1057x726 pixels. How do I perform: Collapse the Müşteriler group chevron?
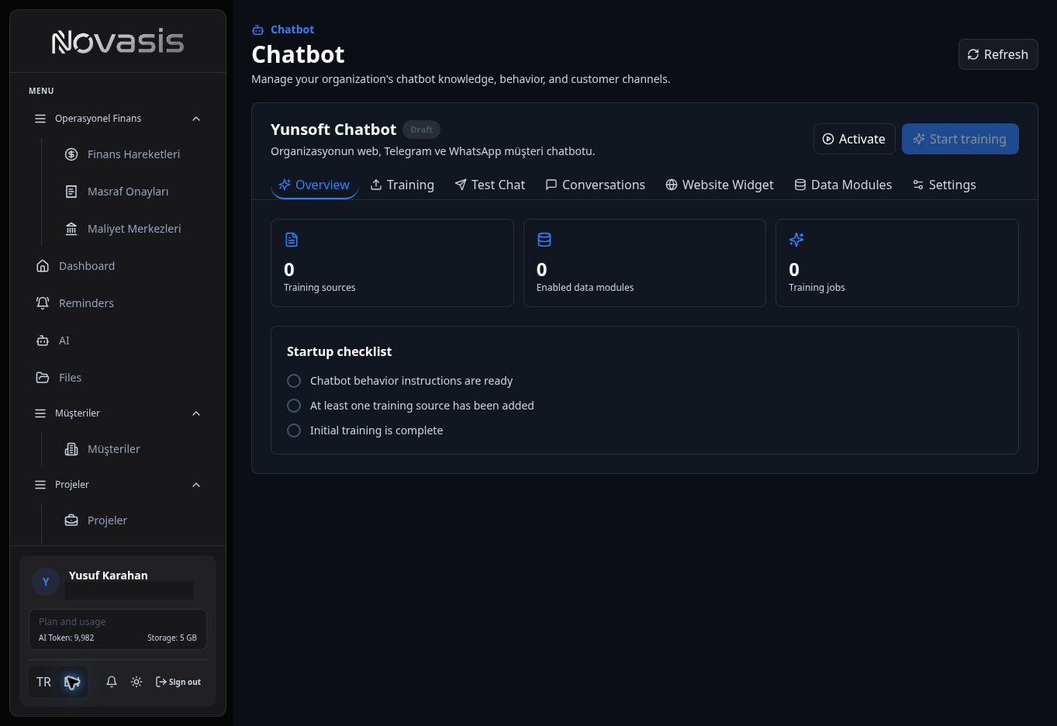[196, 413]
